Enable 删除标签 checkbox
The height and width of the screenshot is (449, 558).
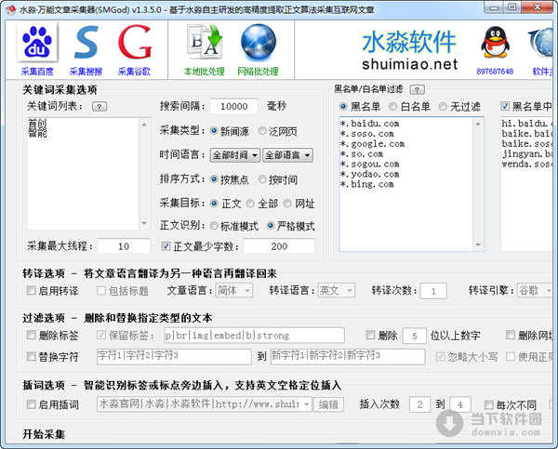click(x=32, y=335)
